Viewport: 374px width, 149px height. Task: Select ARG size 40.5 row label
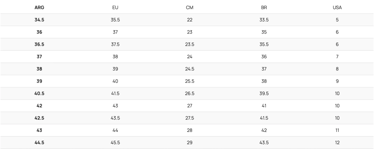click(39, 94)
